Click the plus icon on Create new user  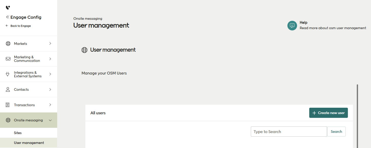315,113
